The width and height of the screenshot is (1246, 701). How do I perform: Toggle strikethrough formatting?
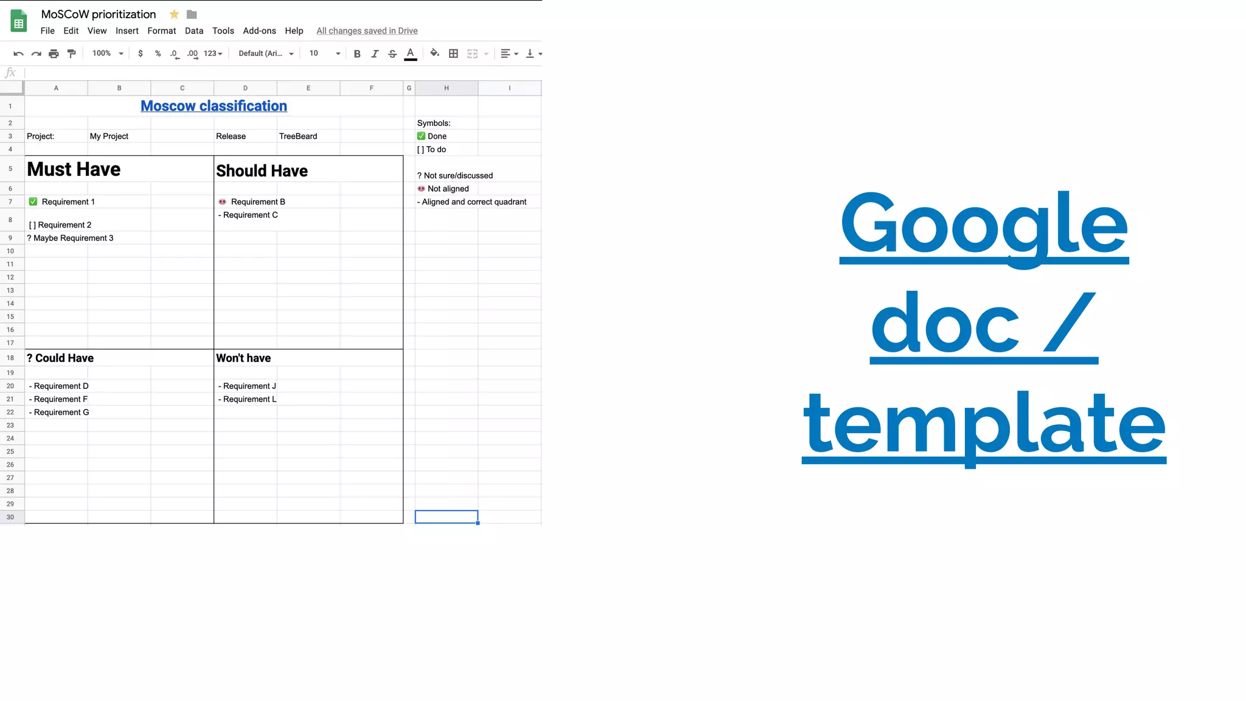392,54
